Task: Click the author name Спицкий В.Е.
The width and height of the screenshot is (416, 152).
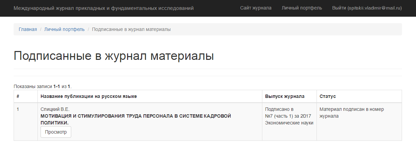Action: 55,109
